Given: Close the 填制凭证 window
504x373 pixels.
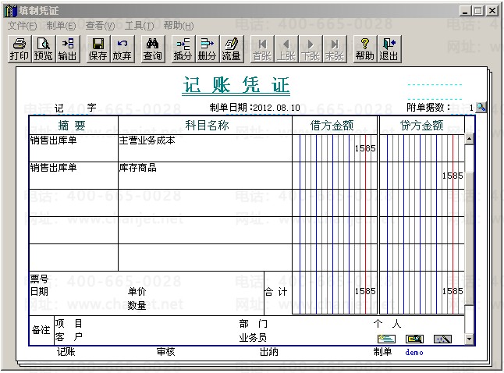Looking at the screenshot, I should tap(492, 11).
